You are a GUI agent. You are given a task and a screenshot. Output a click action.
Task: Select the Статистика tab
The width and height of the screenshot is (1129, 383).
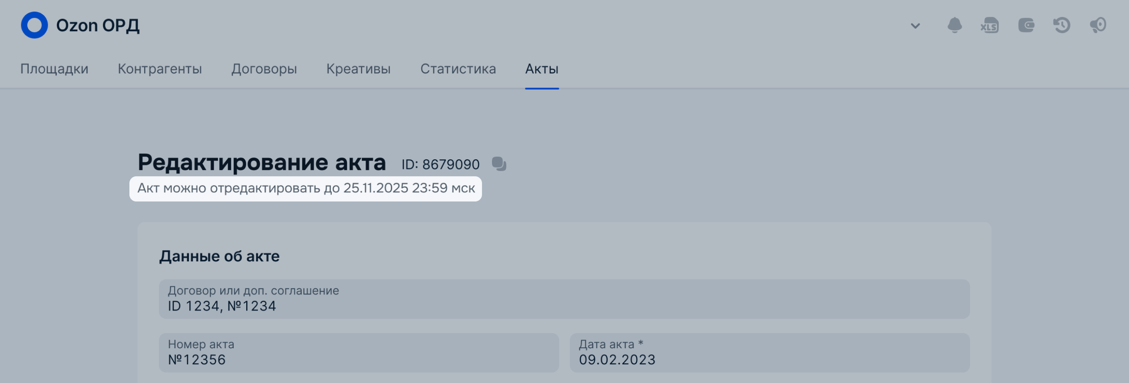pos(458,69)
